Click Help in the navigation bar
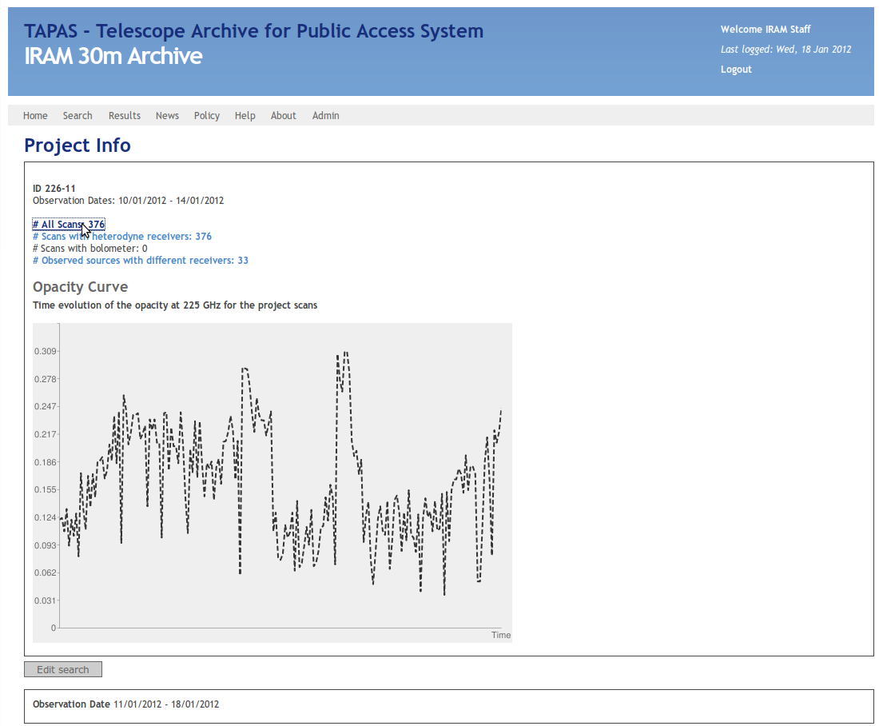 (x=245, y=116)
